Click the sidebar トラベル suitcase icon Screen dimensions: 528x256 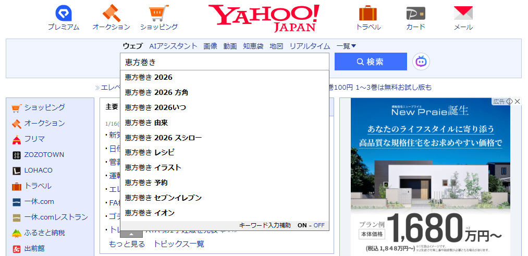pos(17,186)
